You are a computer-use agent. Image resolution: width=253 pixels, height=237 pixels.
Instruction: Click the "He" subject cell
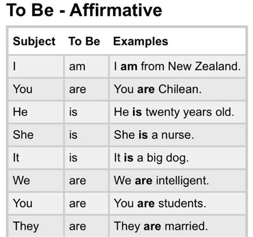point(36,112)
